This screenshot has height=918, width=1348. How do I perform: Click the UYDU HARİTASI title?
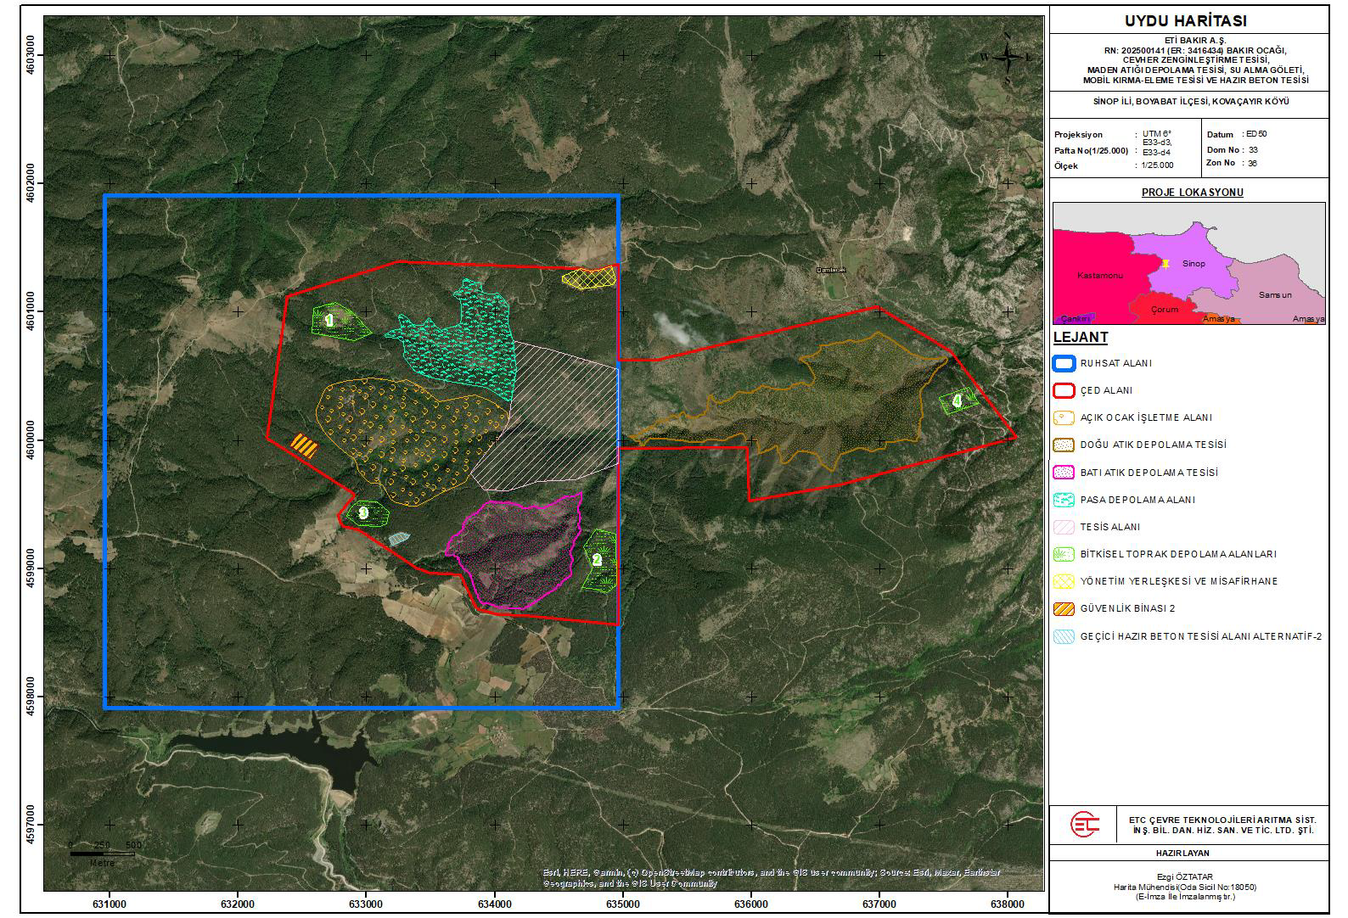click(x=1188, y=21)
